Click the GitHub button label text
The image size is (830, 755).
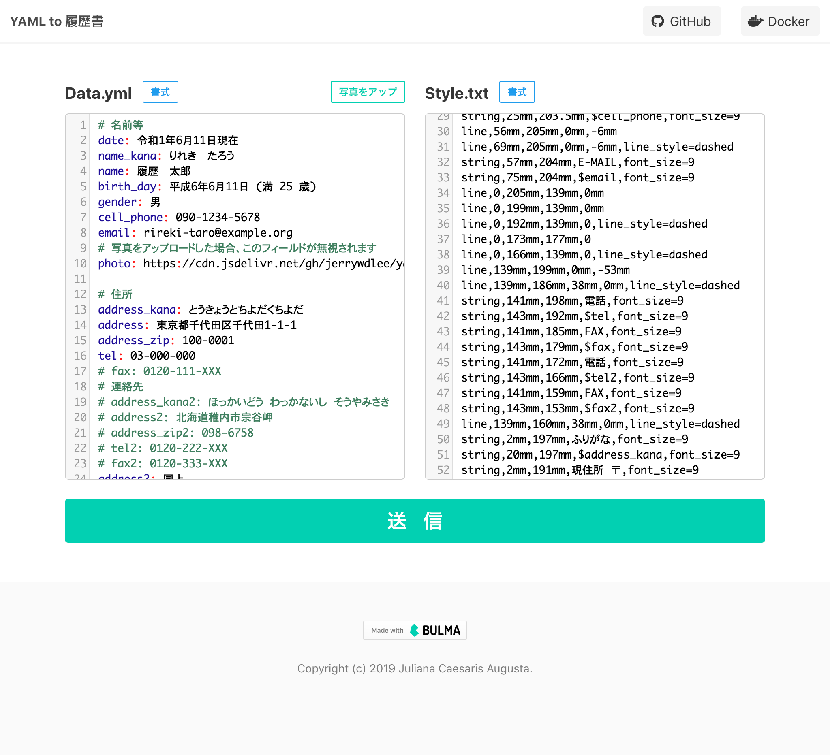[691, 21]
